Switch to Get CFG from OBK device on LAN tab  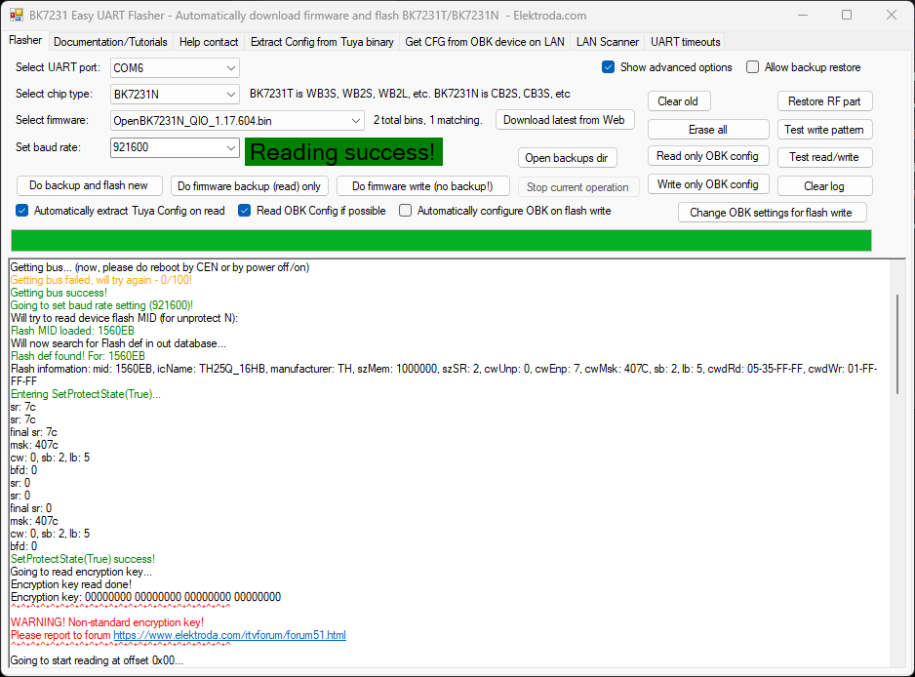pos(485,42)
